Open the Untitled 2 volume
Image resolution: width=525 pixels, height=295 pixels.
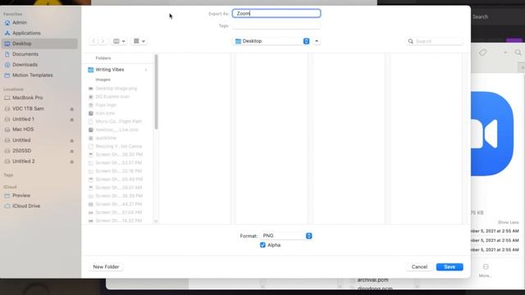coord(24,161)
